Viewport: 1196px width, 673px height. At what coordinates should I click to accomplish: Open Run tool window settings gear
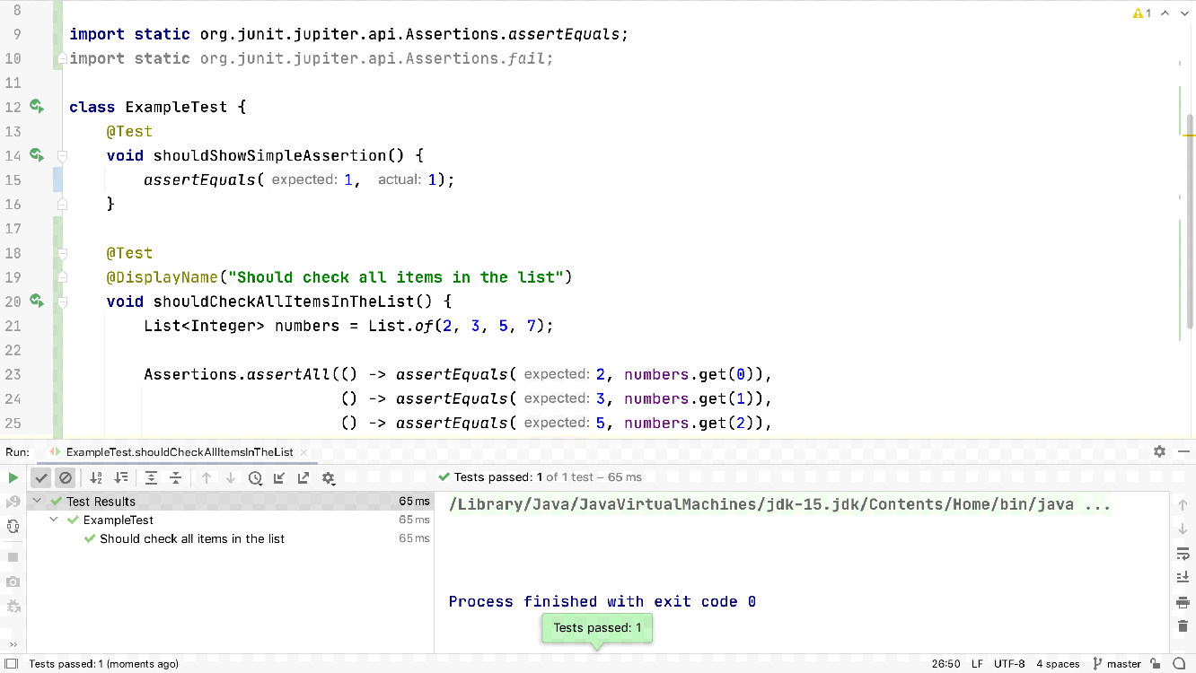tap(1159, 451)
